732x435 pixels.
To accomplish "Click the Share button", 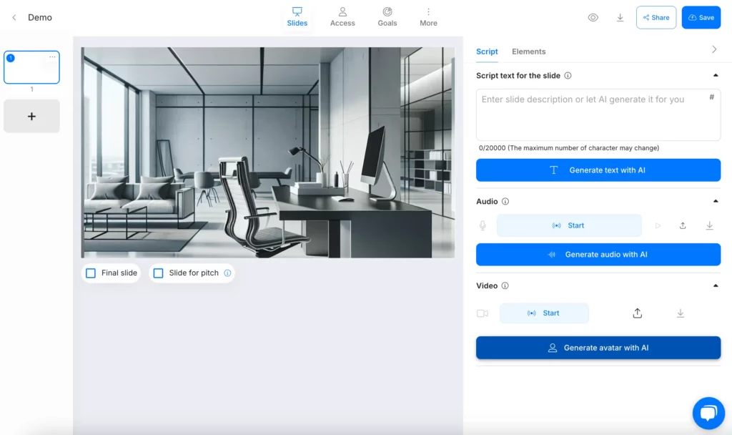I will coord(656,17).
